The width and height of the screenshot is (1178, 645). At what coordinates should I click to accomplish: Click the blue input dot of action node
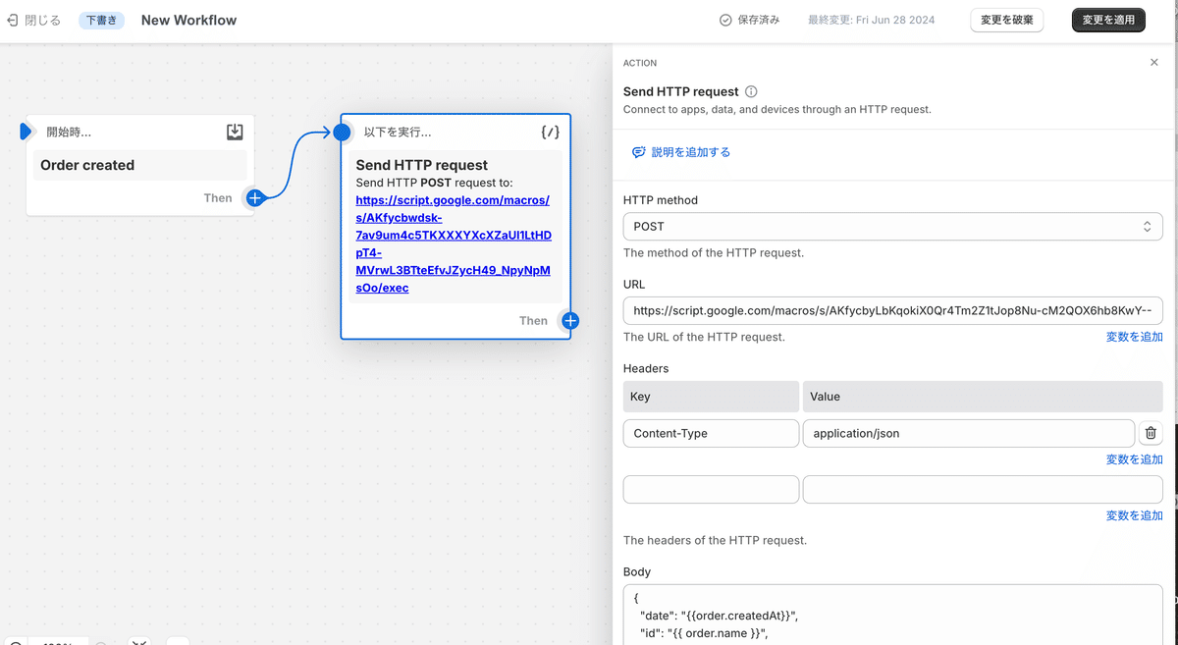pyautogui.click(x=342, y=132)
